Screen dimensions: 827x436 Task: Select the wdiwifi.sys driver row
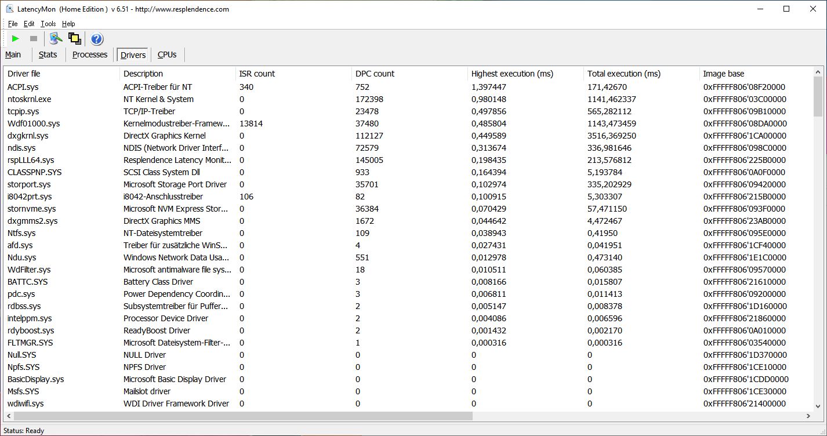pyautogui.click(x=408, y=404)
